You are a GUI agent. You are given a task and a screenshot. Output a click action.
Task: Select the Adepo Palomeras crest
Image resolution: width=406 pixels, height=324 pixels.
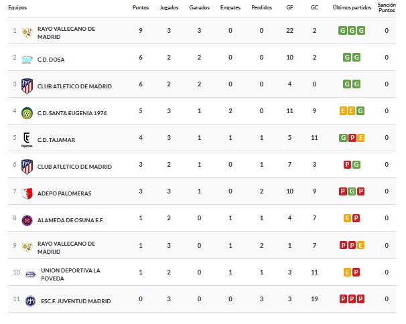[x=27, y=193]
